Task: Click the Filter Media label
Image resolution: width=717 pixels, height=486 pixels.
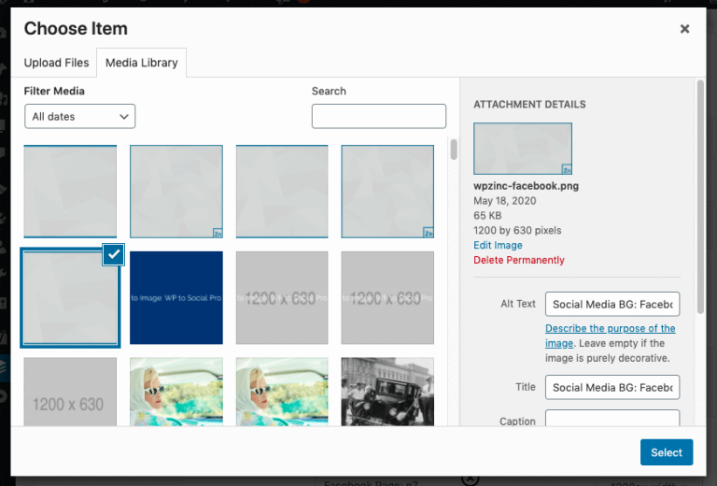Action: (54, 91)
